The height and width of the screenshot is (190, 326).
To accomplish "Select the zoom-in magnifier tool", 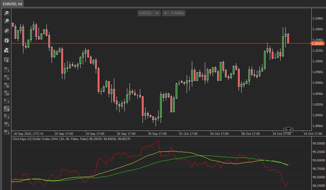I will point(6,13).
